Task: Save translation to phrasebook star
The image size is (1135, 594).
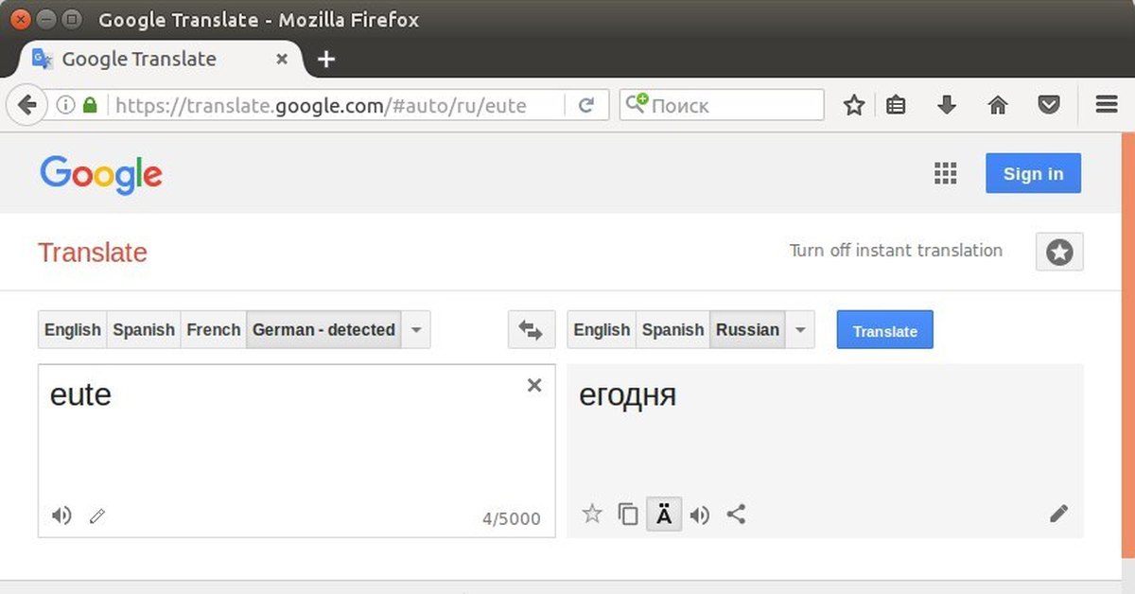Action: point(592,514)
